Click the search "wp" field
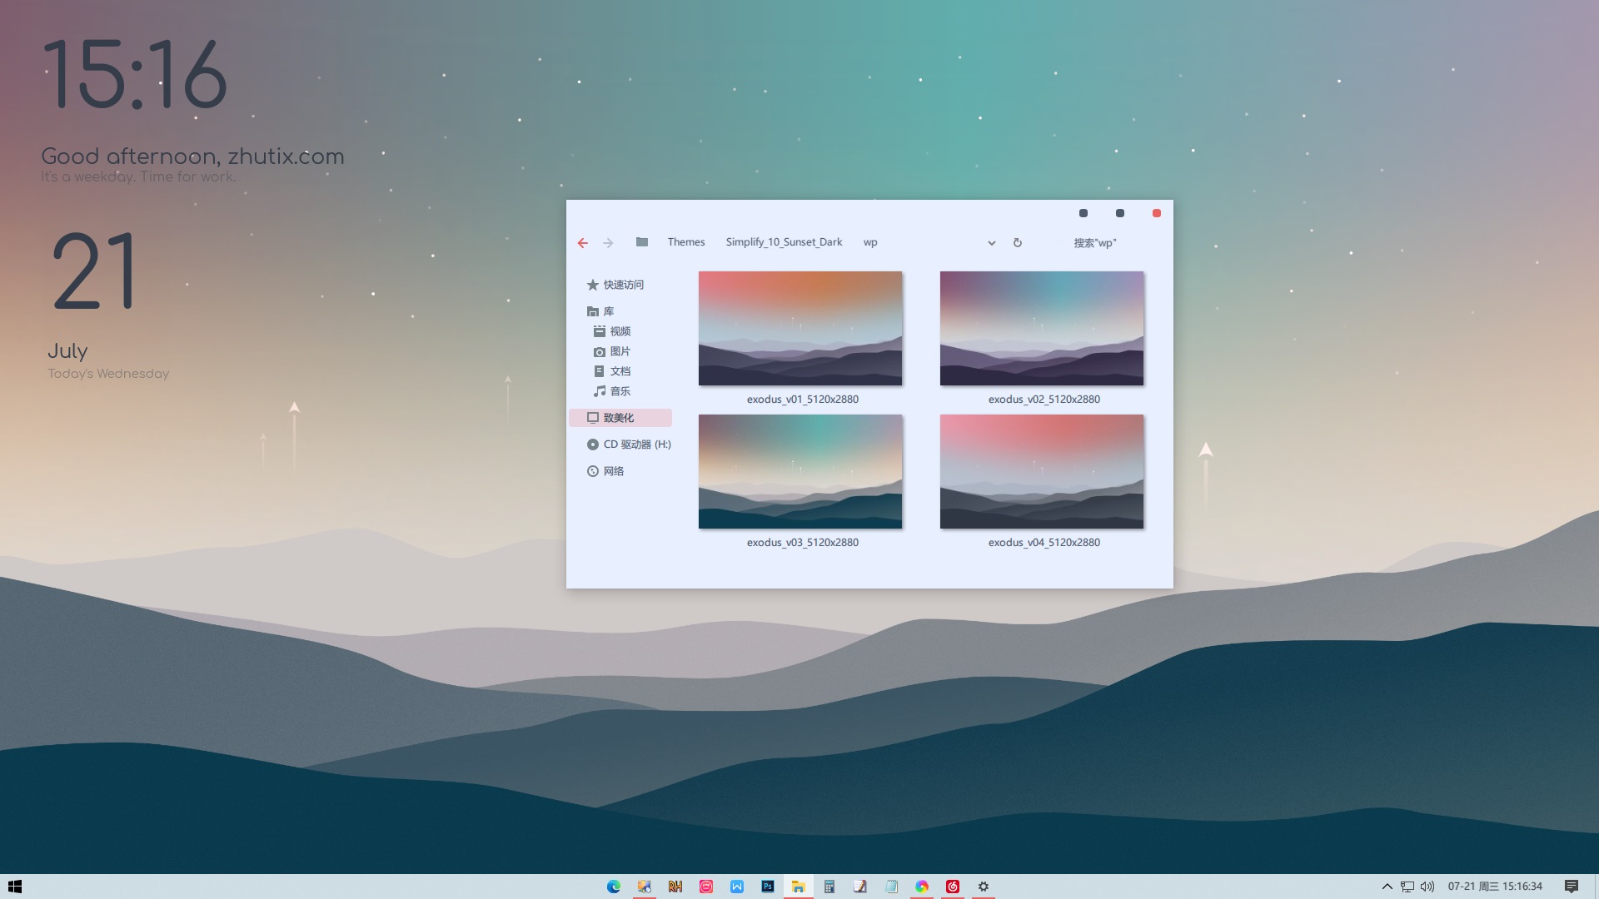This screenshot has width=1599, height=899. tap(1095, 243)
